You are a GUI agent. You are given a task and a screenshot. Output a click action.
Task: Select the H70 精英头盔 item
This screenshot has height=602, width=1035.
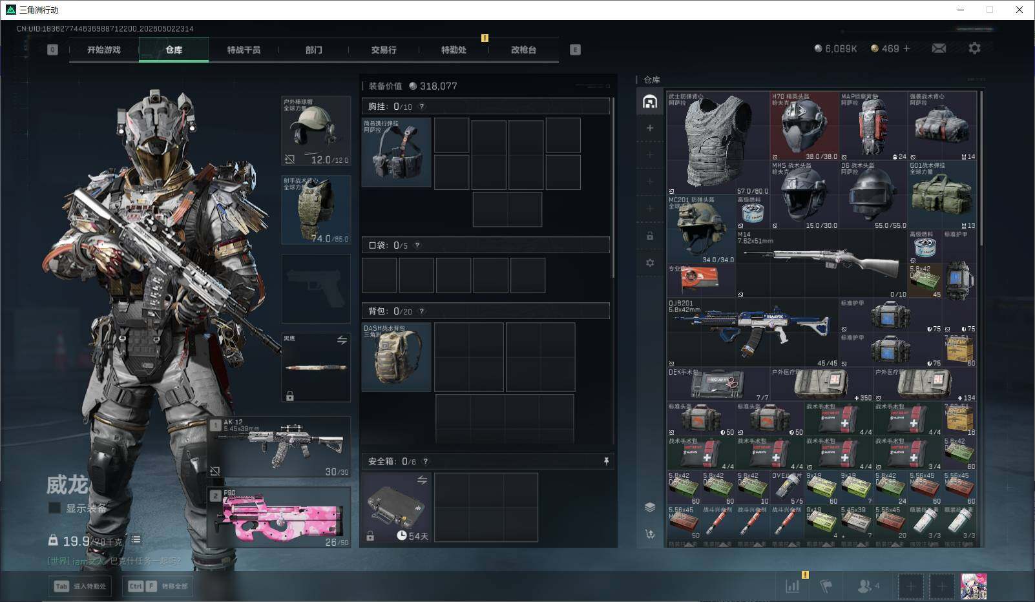(804, 126)
